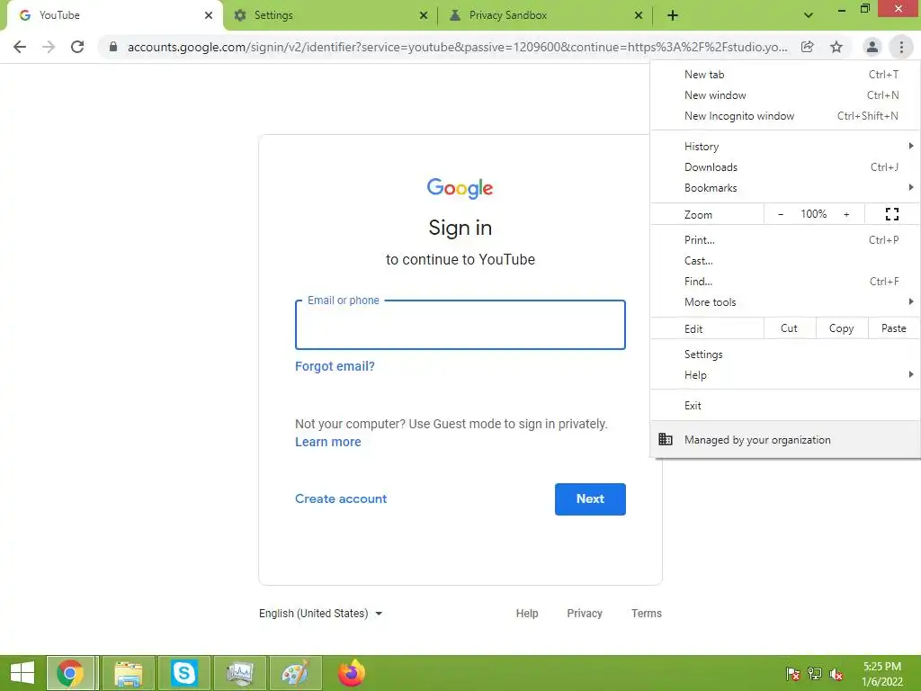Image resolution: width=921 pixels, height=691 pixels.
Task: Open Settings from the Chrome menu
Action: pyautogui.click(x=785, y=354)
